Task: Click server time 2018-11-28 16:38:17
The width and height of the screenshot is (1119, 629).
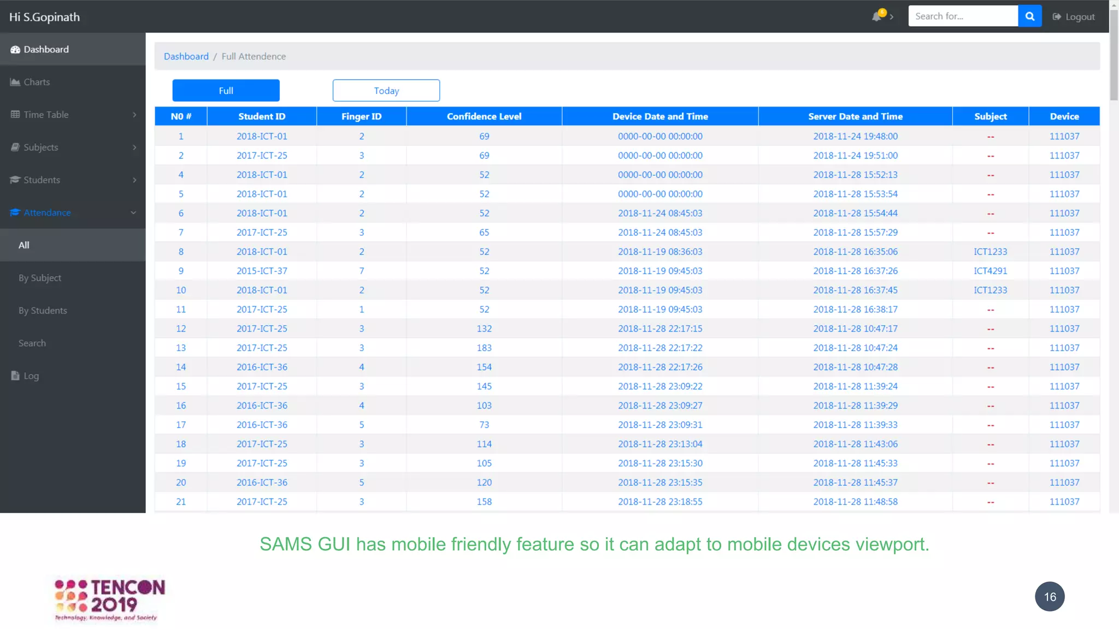Action: (x=855, y=310)
